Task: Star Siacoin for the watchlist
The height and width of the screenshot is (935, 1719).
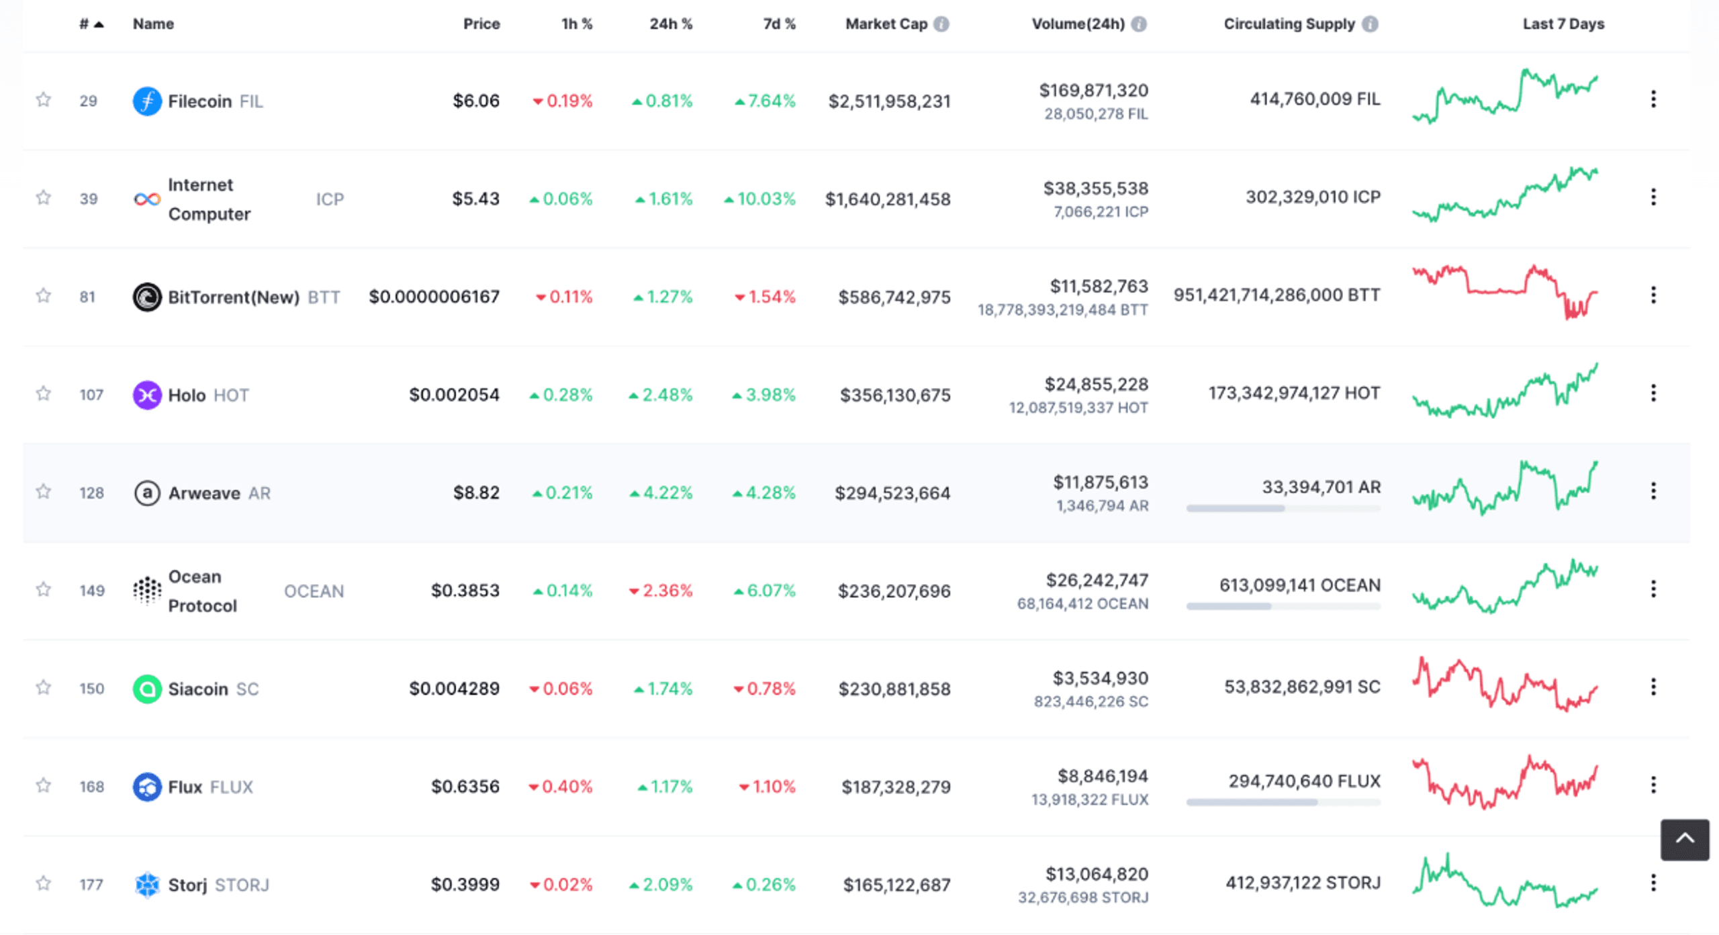Action: tap(44, 687)
